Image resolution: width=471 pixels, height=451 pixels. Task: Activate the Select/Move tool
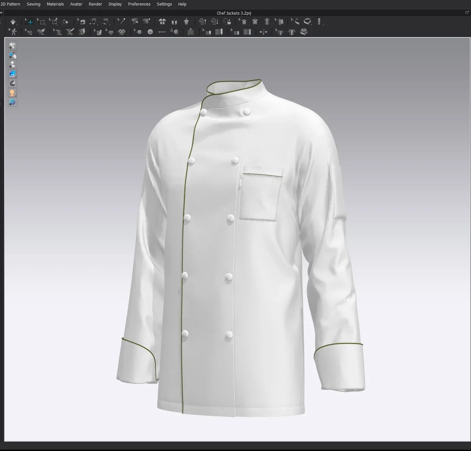pos(29,21)
